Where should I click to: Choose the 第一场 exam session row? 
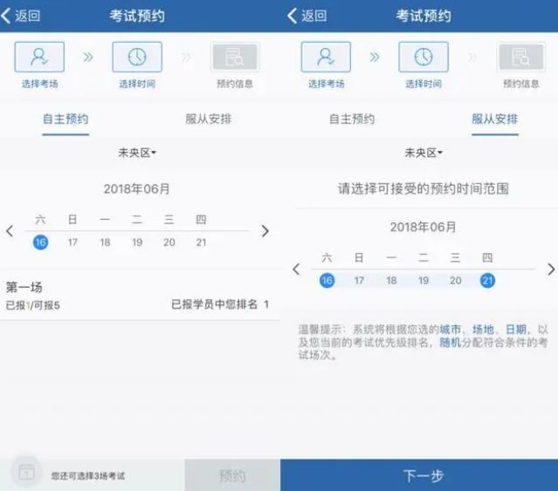140,296
